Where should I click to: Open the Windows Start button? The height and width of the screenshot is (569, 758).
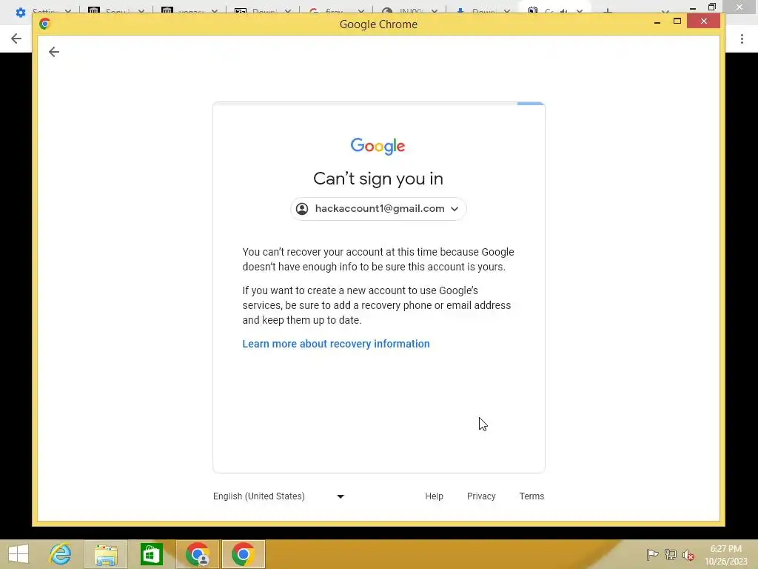(19, 554)
